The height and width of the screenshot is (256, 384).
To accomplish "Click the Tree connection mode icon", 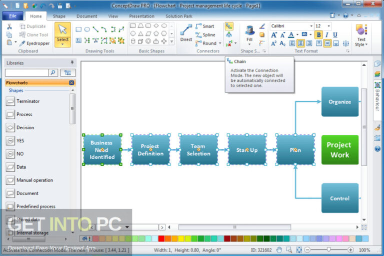I will click(229, 35).
